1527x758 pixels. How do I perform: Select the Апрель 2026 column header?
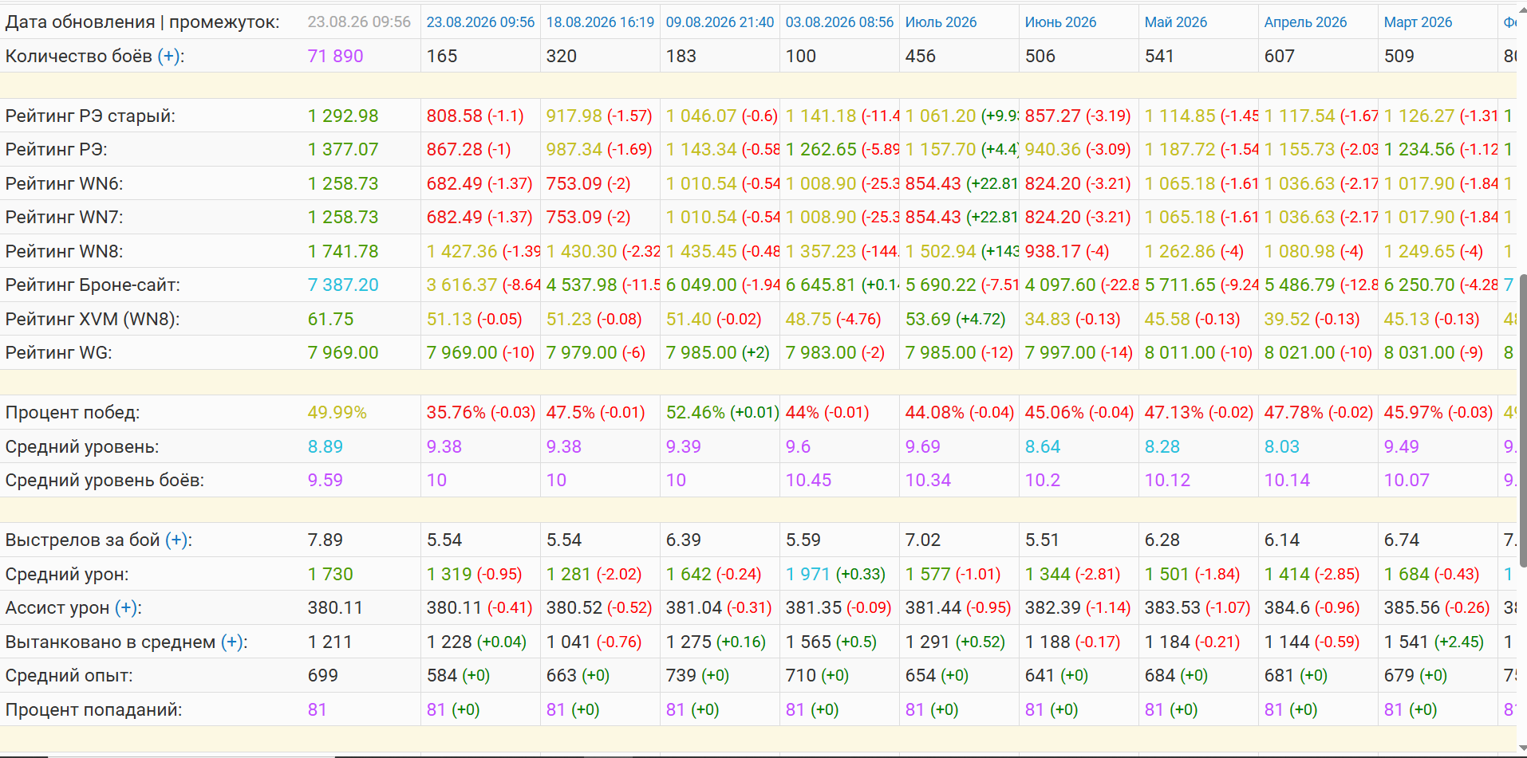click(x=1305, y=22)
